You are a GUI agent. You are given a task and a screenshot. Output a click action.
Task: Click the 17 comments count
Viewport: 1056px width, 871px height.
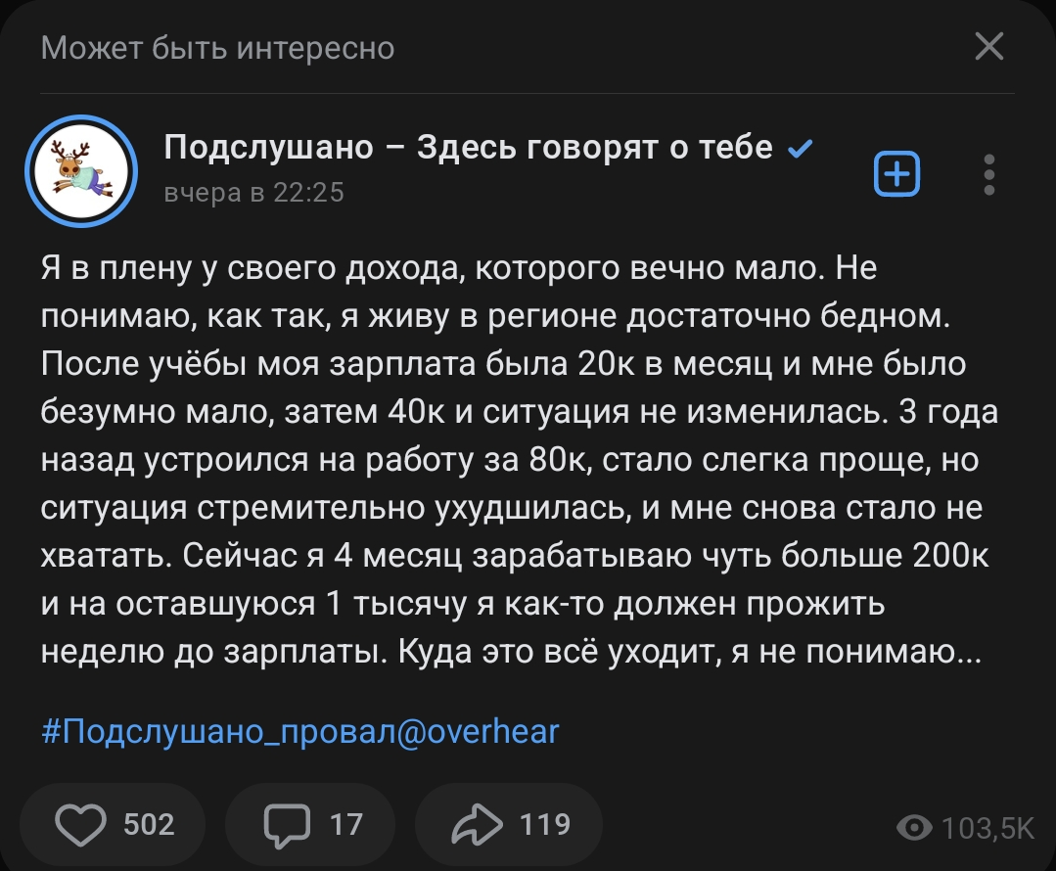click(345, 825)
